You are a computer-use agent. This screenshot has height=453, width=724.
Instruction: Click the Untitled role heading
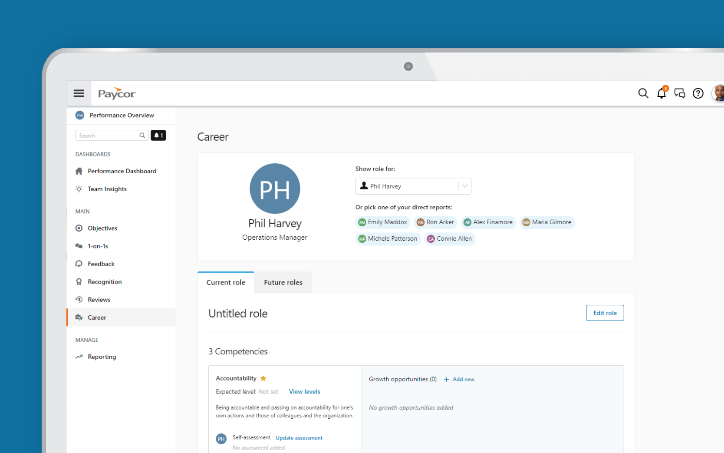pyautogui.click(x=238, y=314)
